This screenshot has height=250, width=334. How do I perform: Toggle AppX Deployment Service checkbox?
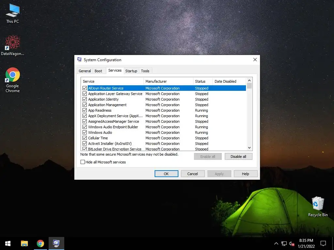[84, 116]
